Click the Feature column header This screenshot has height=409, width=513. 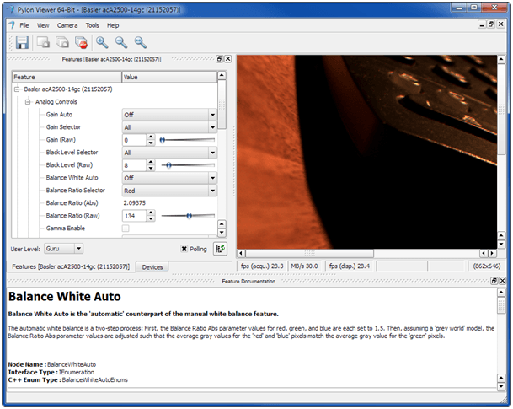(67, 77)
